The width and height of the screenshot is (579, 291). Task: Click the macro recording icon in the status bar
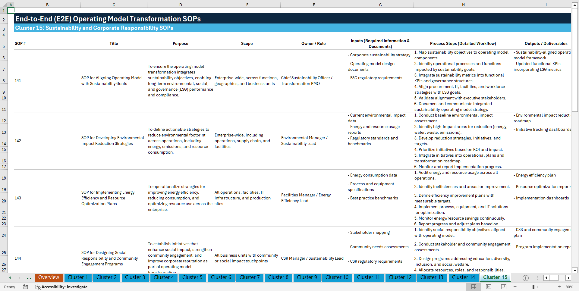[x=26, y=287]
